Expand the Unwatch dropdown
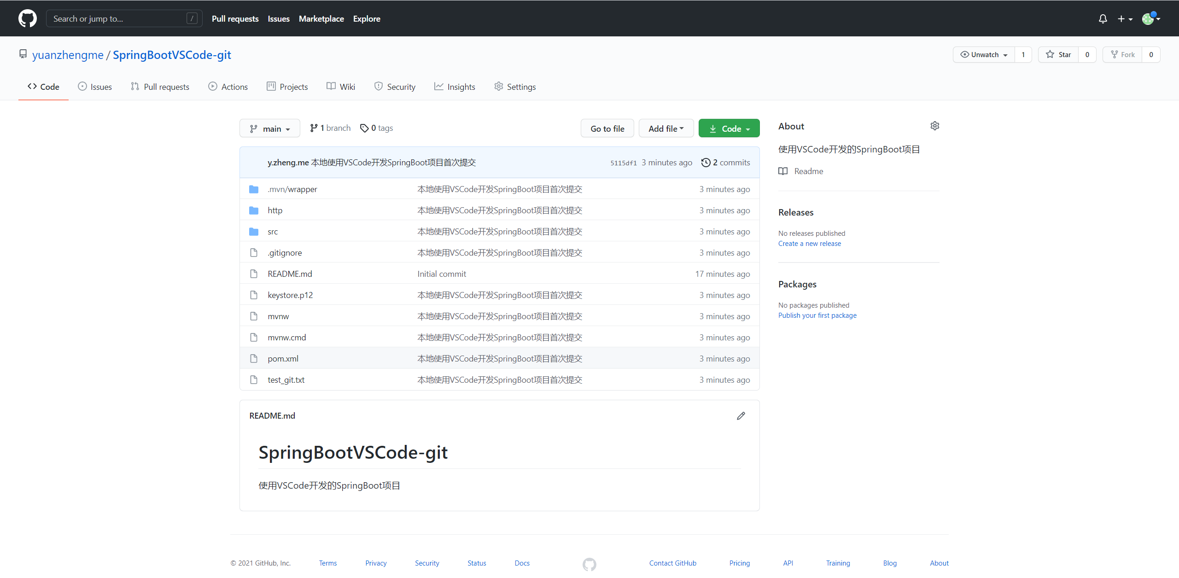 coord(984,54)
